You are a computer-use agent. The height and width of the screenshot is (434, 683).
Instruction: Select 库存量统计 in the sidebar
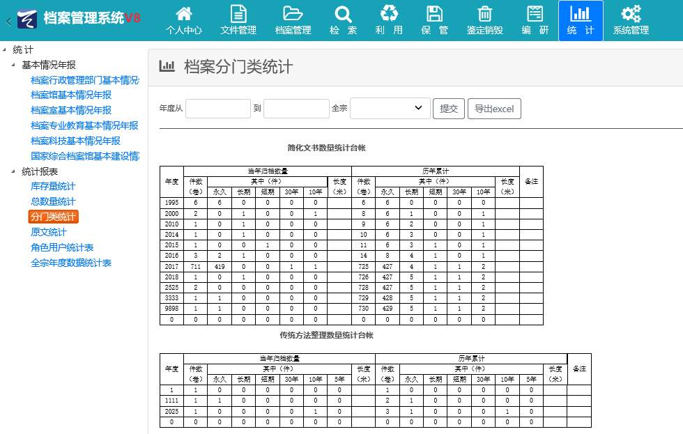click(x=53, y=187)
